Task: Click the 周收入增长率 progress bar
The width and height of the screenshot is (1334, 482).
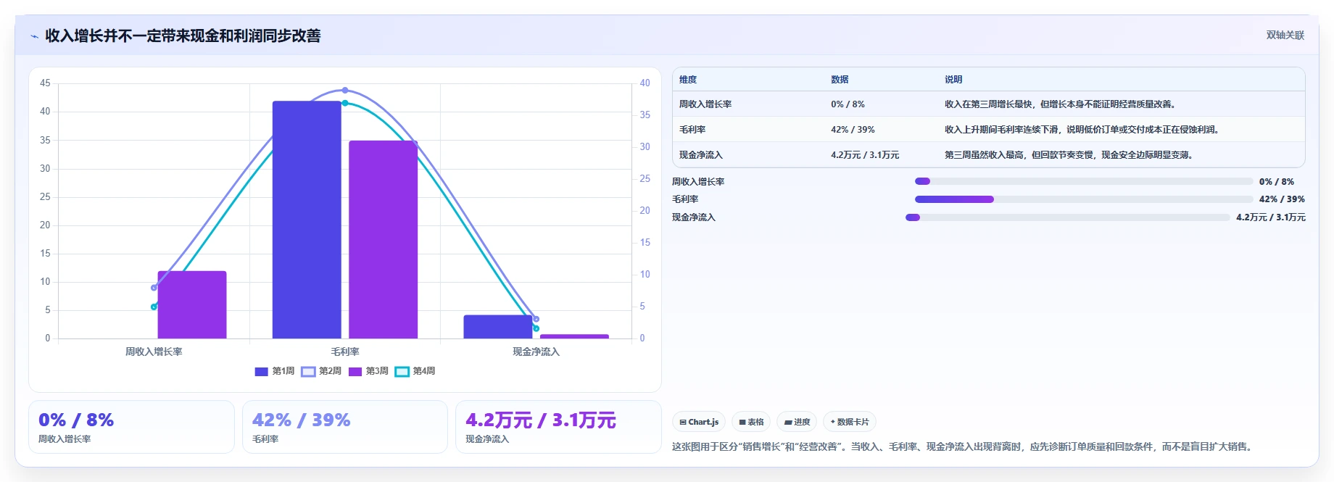Action: coord(1084,181)
